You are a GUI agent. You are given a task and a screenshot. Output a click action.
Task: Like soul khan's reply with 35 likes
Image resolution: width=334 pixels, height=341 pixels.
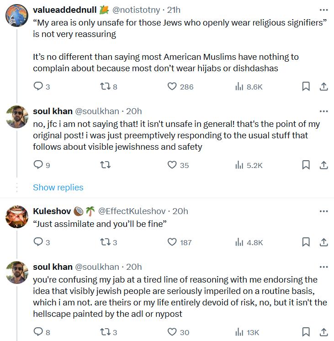coord(172,165)
